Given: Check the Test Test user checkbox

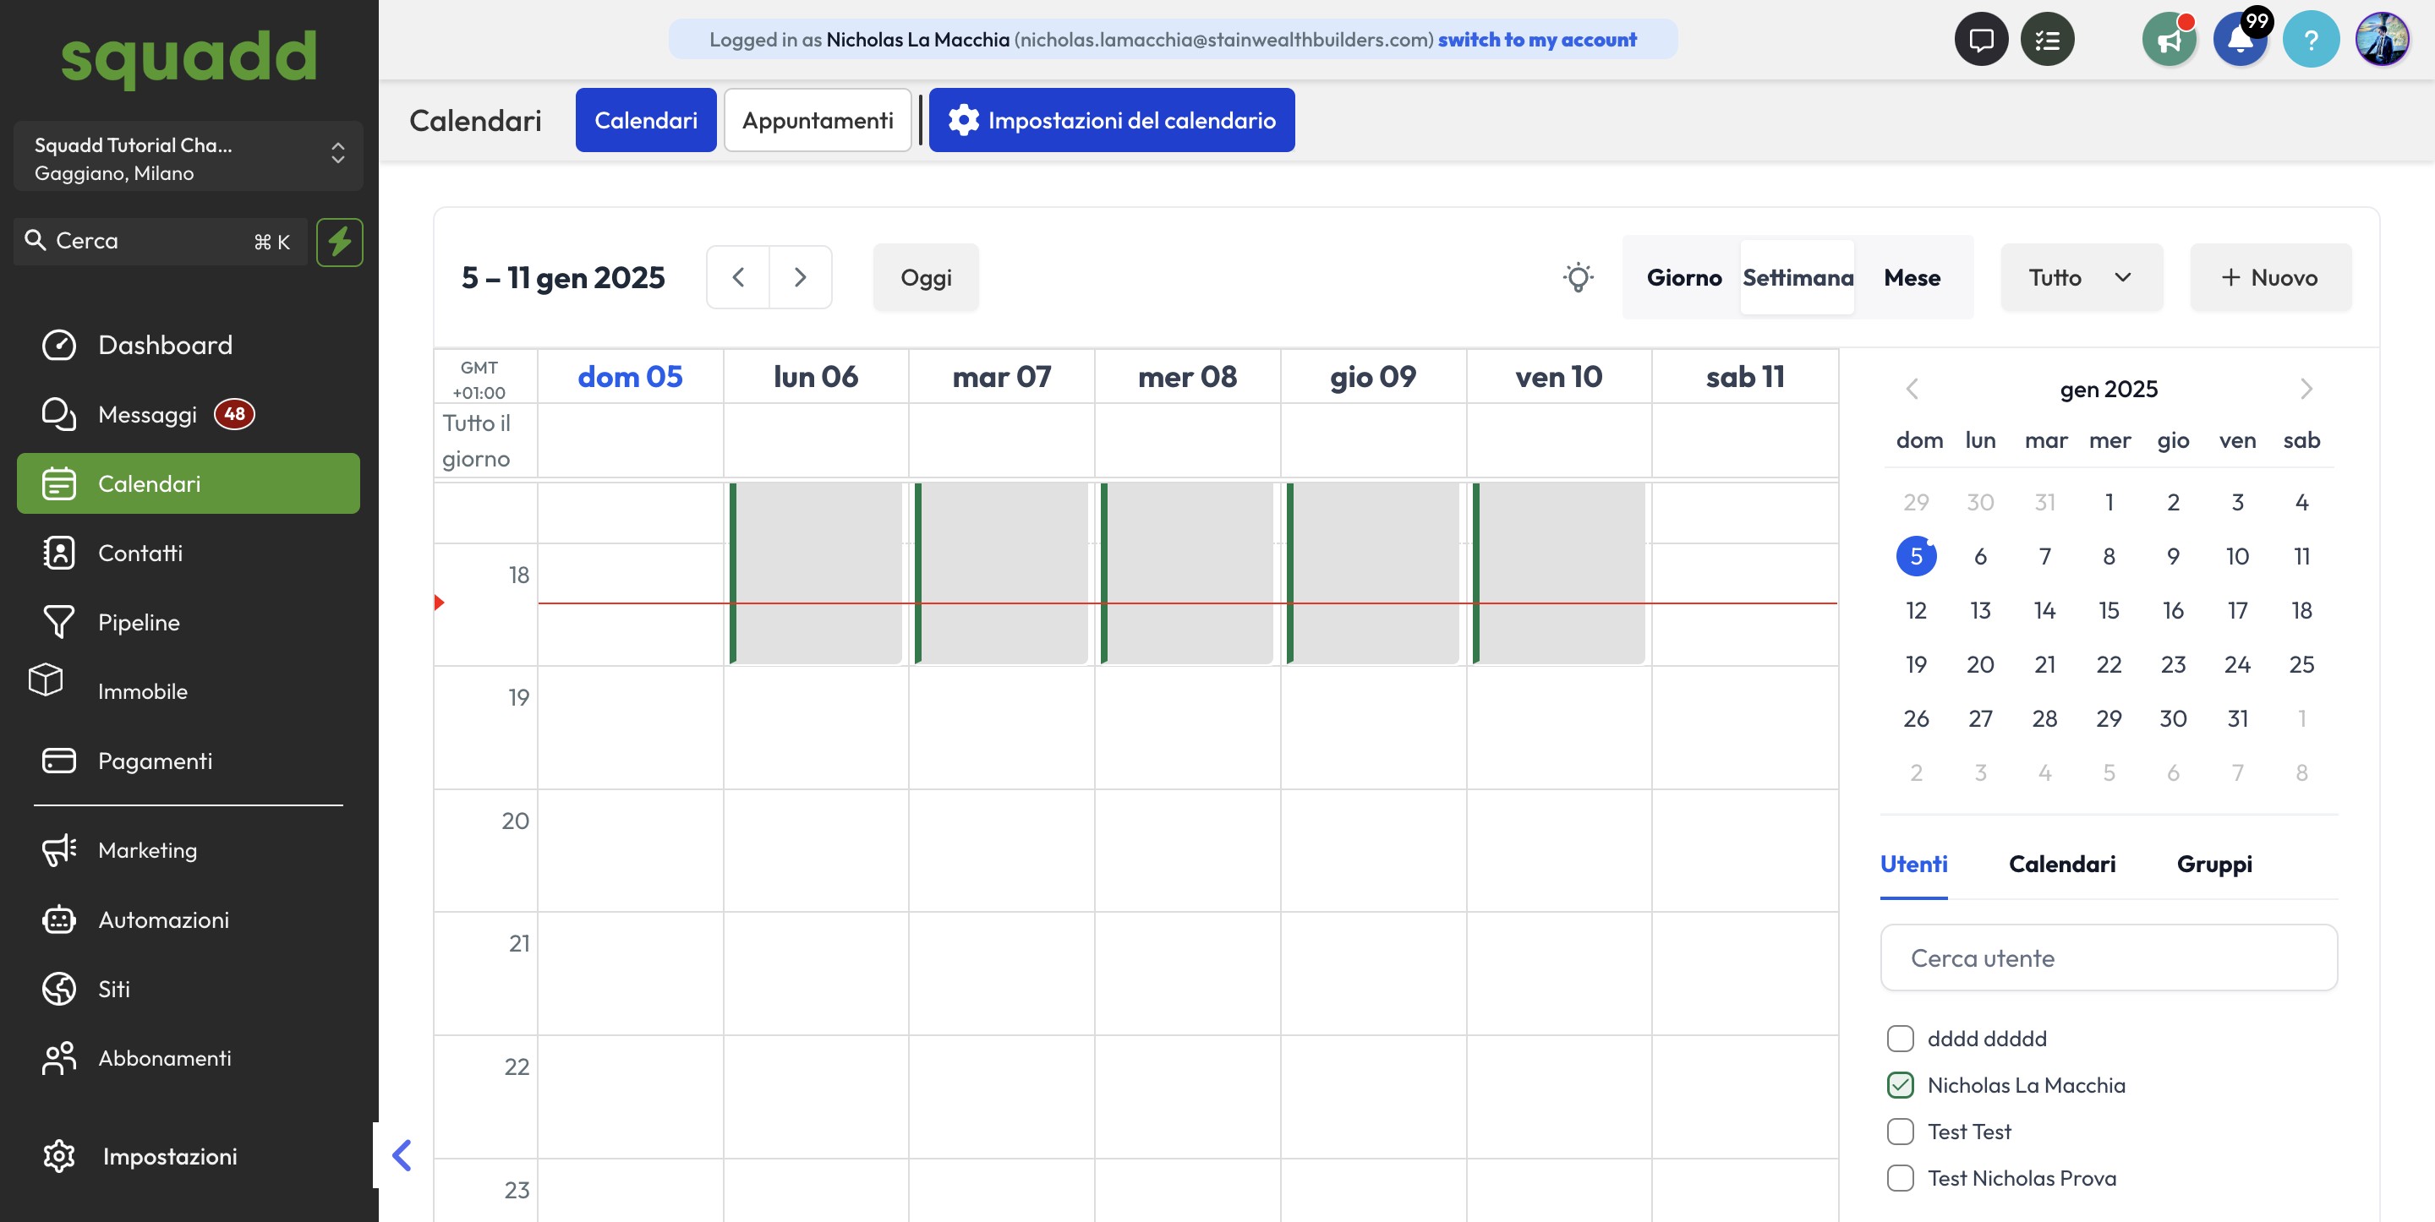Looking at the screenshot, I should pyautogui.click(x=1900, y=1132).
